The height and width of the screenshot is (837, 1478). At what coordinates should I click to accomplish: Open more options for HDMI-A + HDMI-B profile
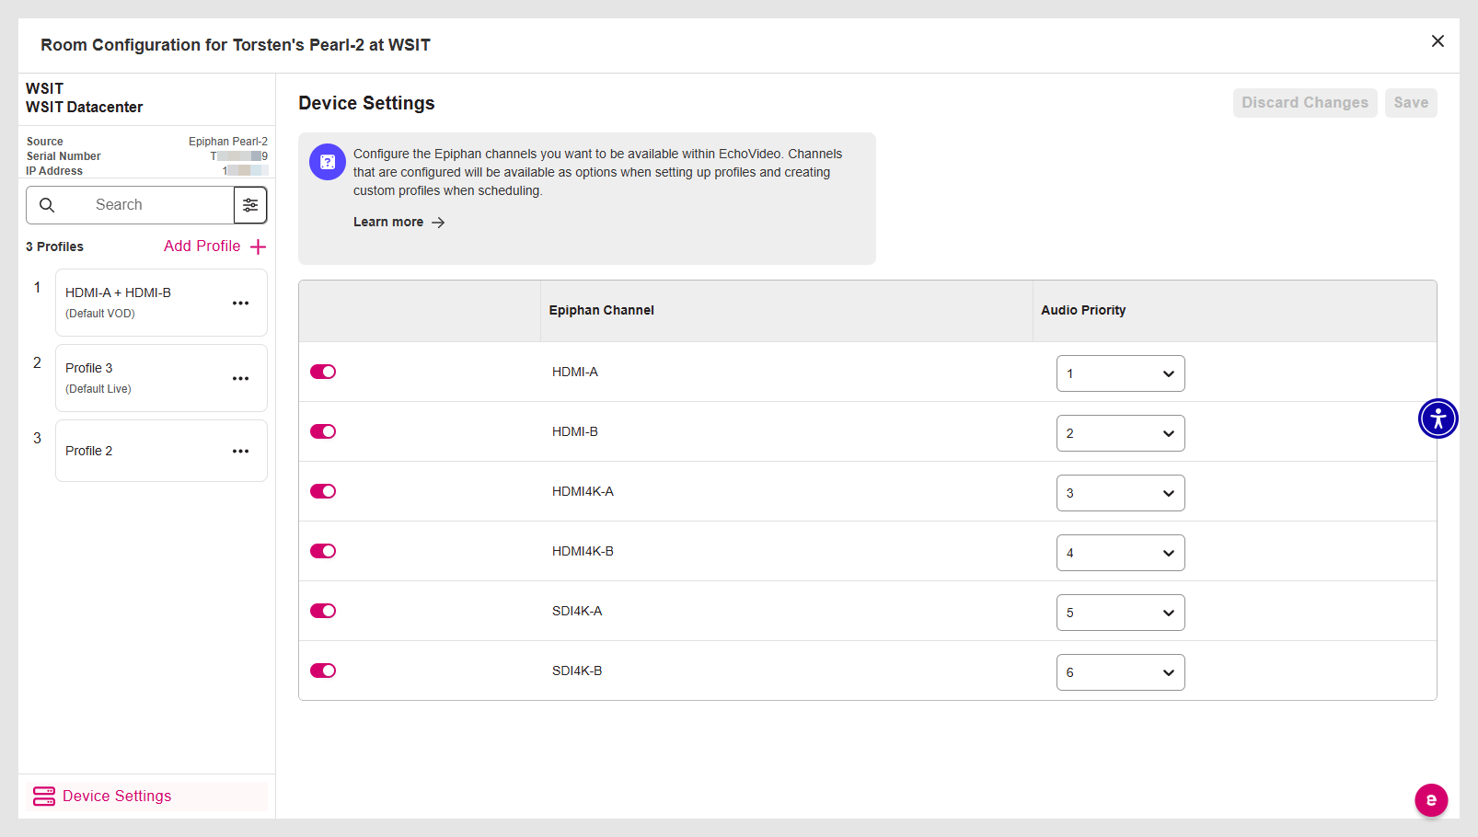(241, 303)
